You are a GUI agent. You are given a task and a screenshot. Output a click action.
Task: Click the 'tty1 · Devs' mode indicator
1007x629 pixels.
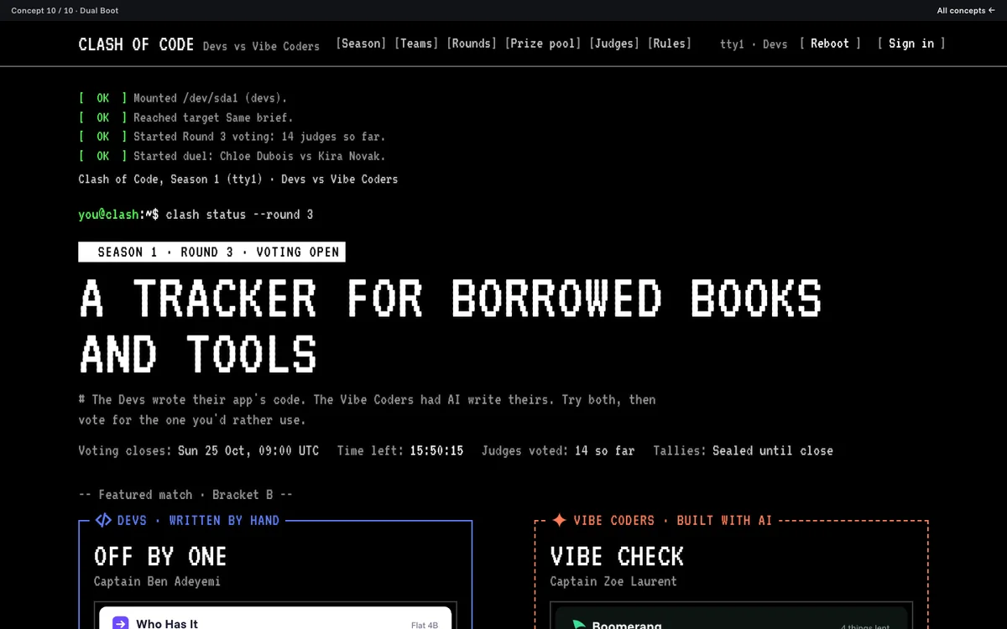point(754,44)
